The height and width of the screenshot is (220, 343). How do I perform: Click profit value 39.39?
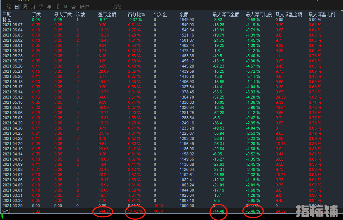(104, 107)
